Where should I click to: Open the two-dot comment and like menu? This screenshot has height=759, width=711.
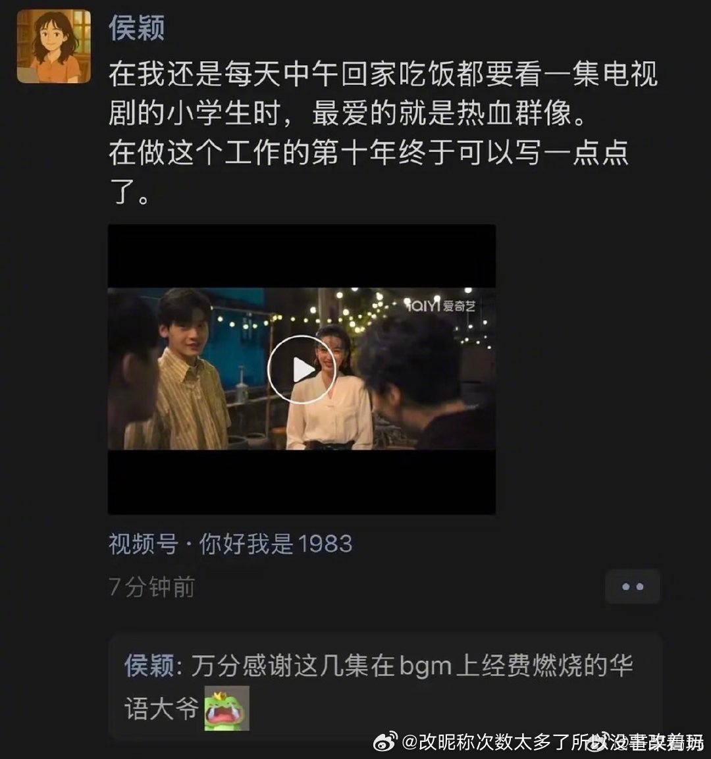[x=632, y=587]
